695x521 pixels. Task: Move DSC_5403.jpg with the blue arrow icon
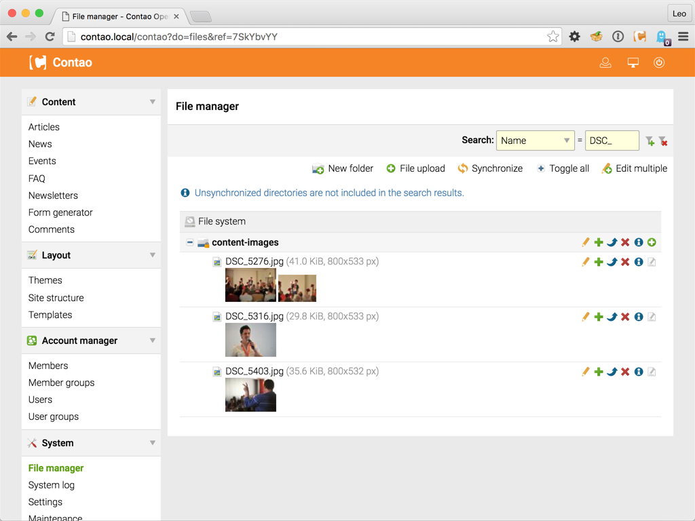[612, 372]
